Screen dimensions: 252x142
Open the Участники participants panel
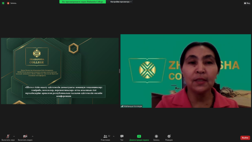(105, 138)
